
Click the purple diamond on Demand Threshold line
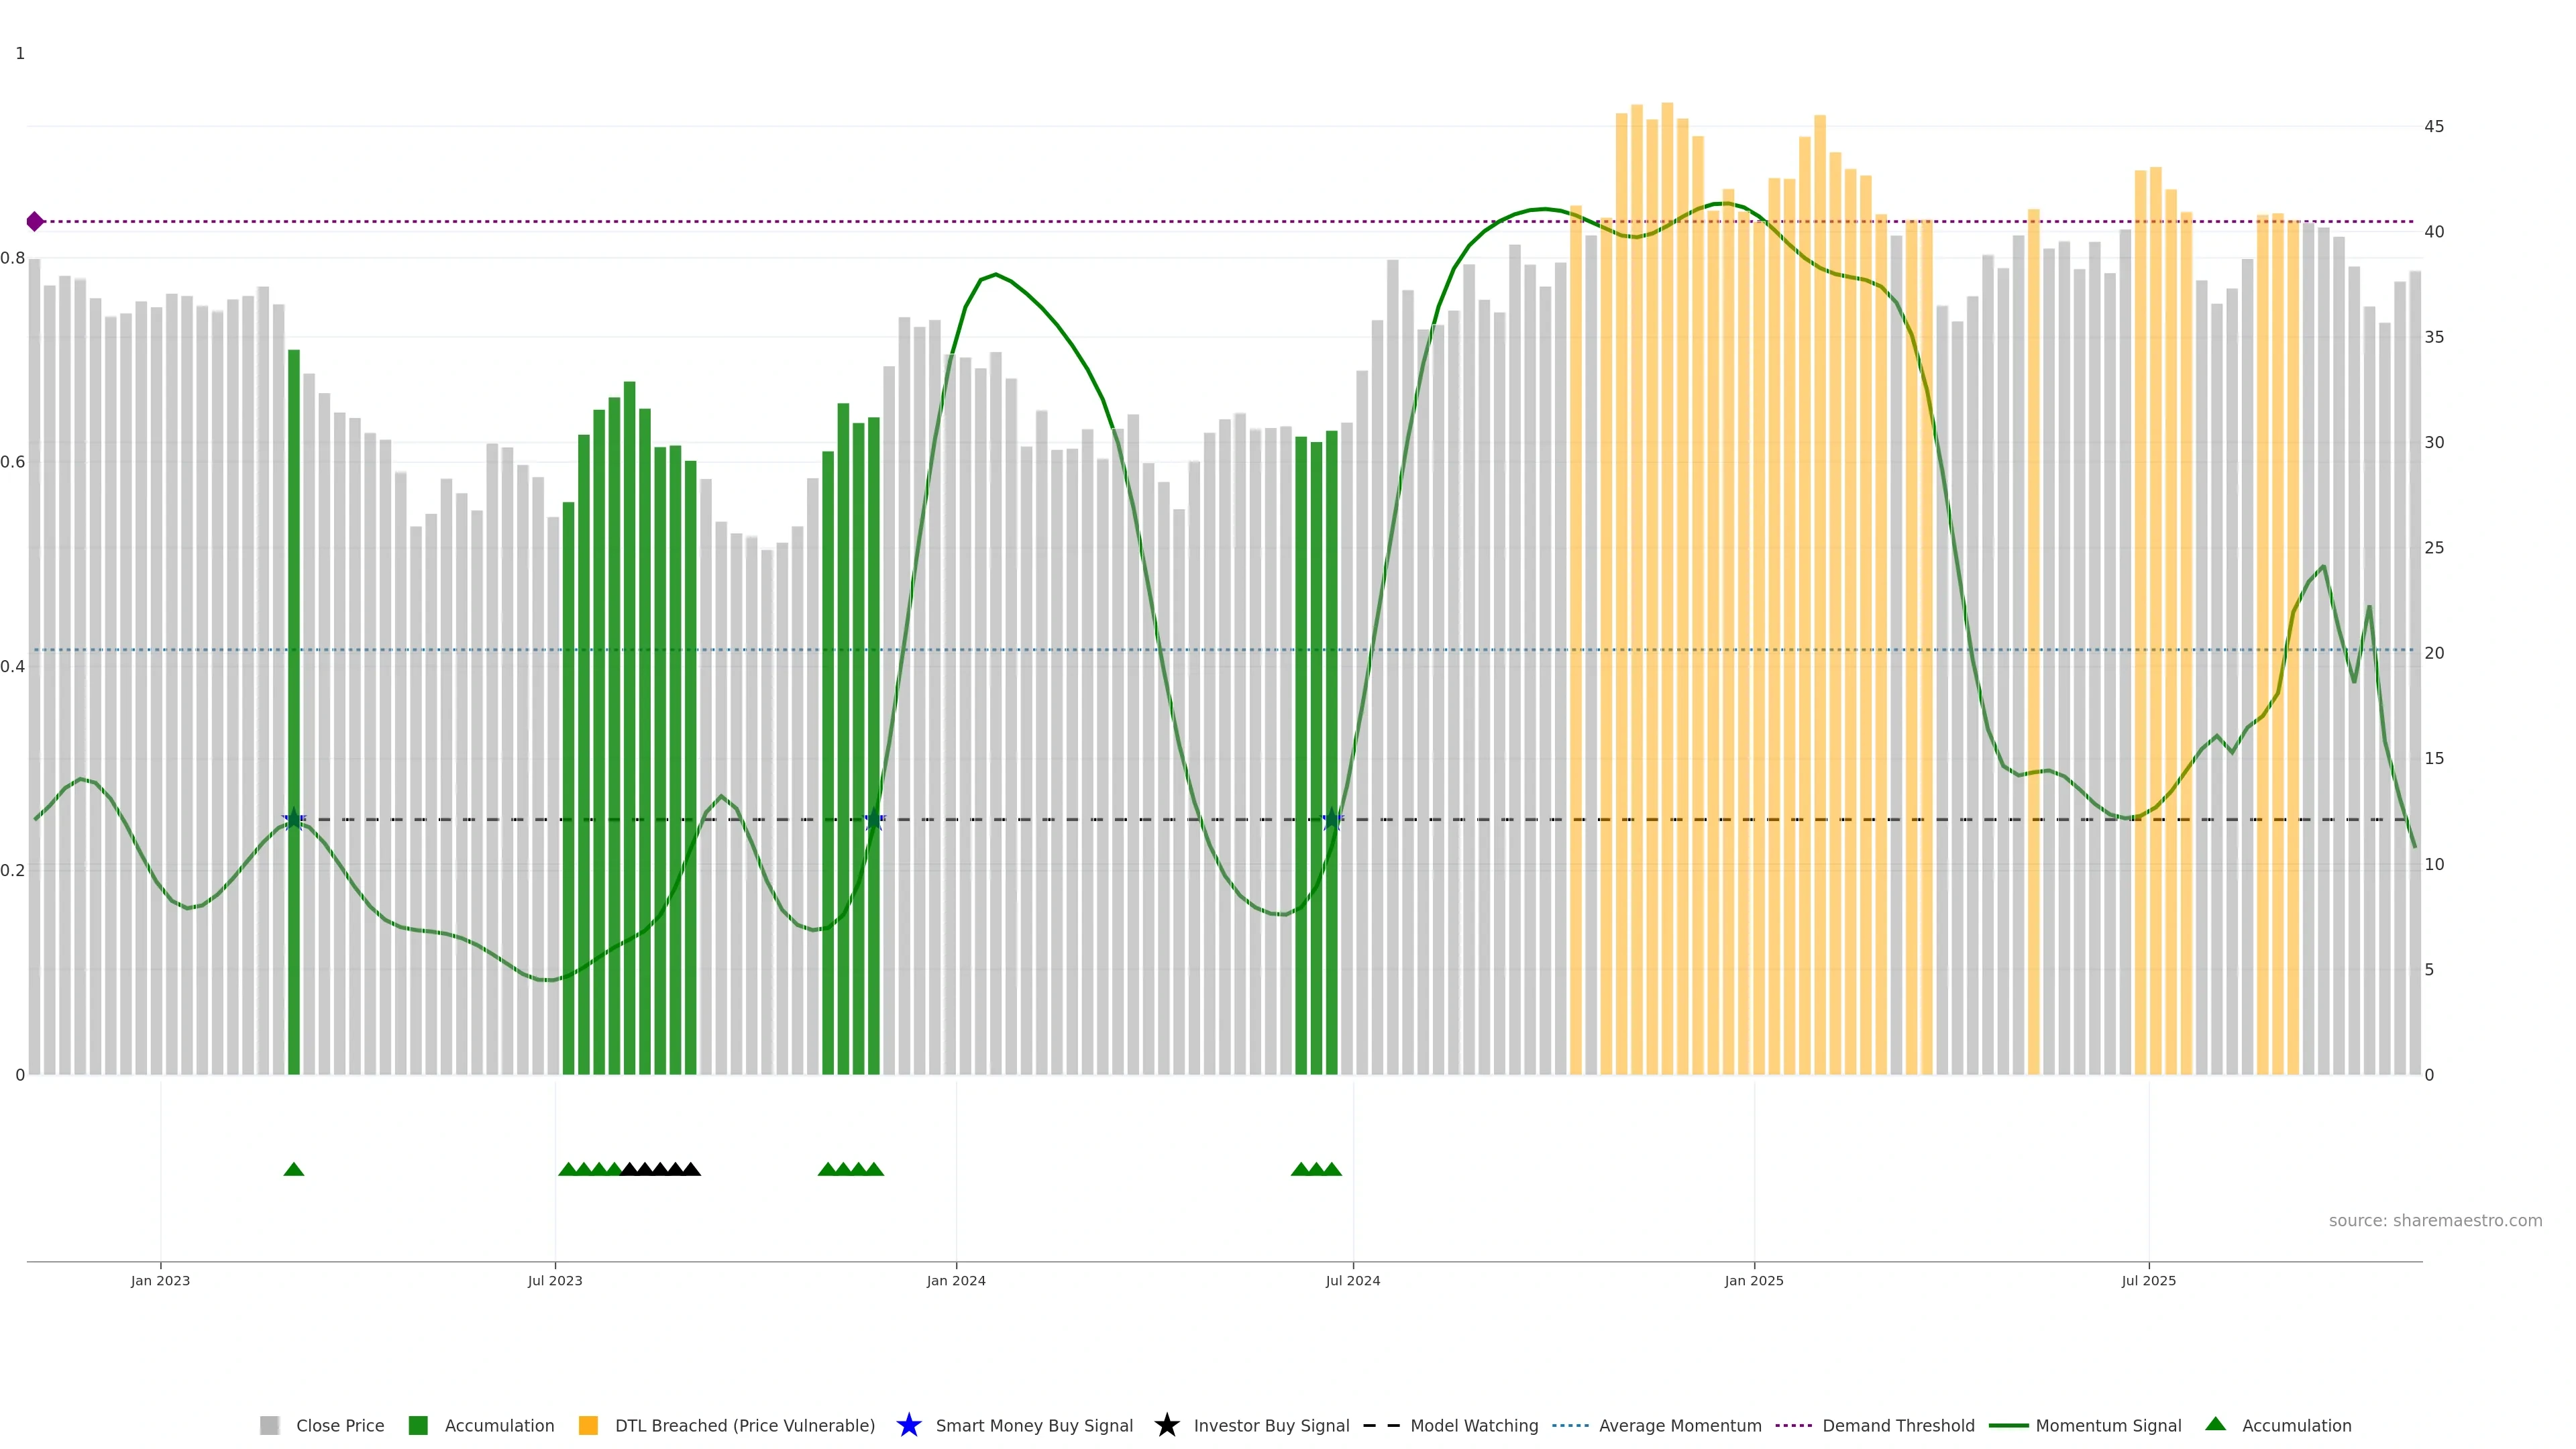[x=35, y=221]
